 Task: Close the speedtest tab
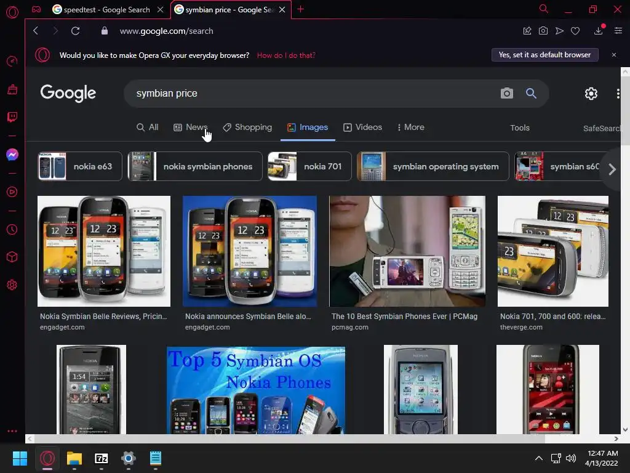161,10
